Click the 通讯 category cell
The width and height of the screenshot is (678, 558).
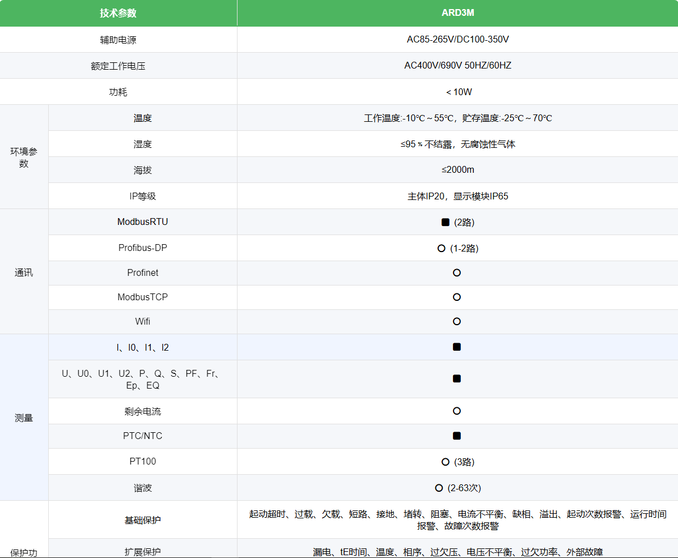pos(24,272)
